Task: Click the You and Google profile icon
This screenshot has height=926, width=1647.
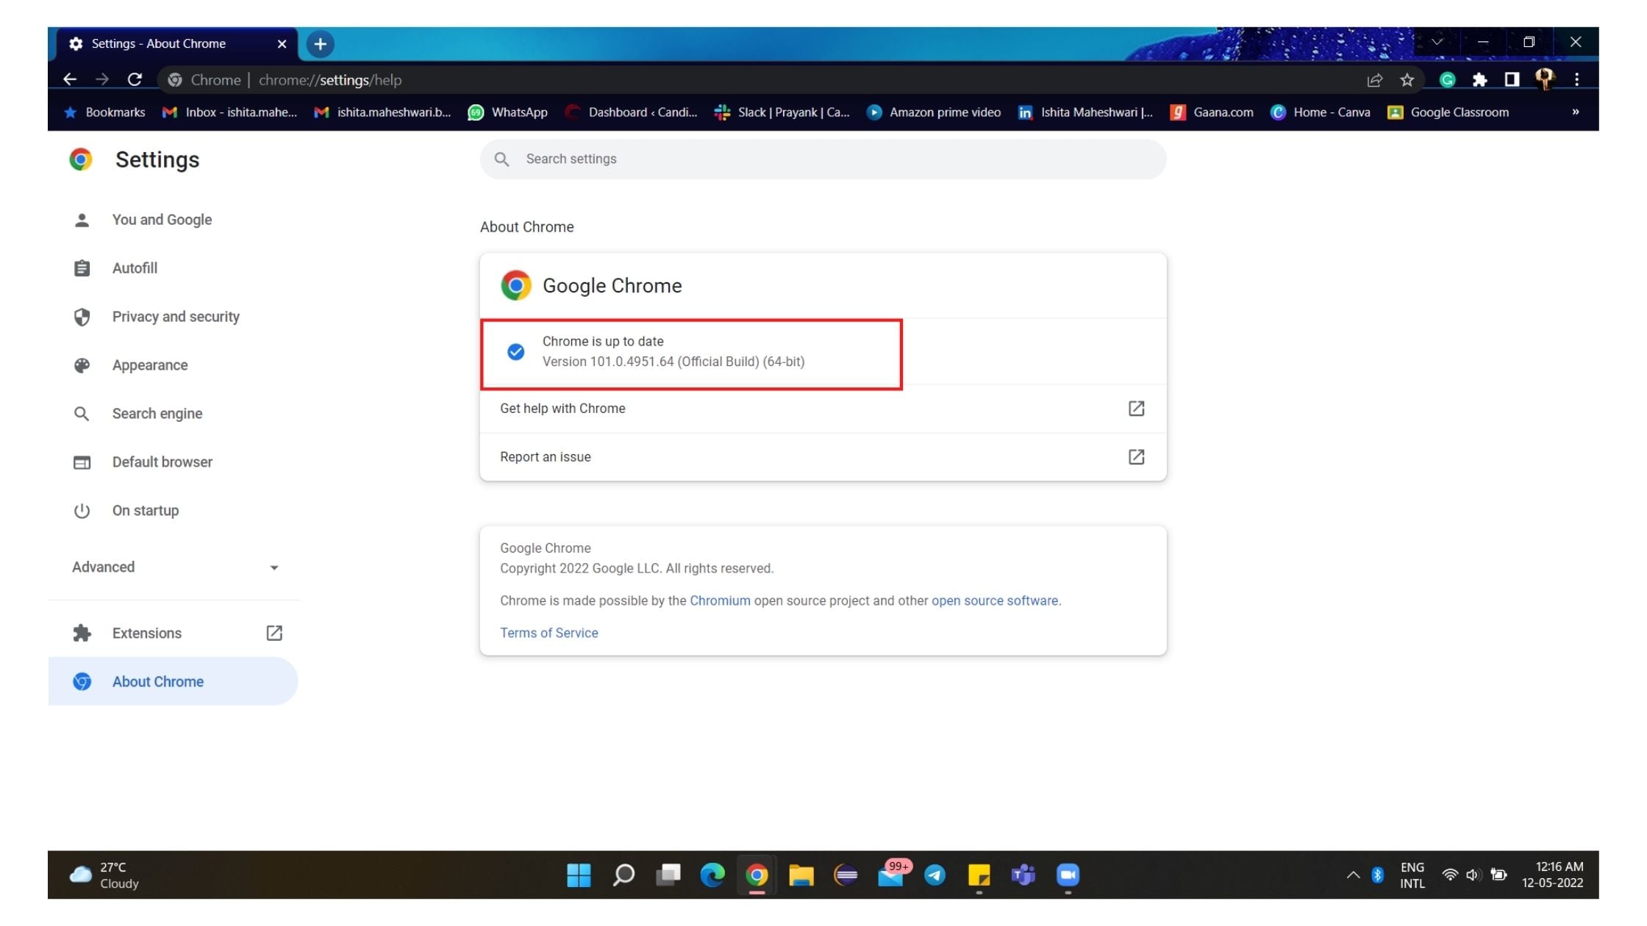Action: coord(82,219)
